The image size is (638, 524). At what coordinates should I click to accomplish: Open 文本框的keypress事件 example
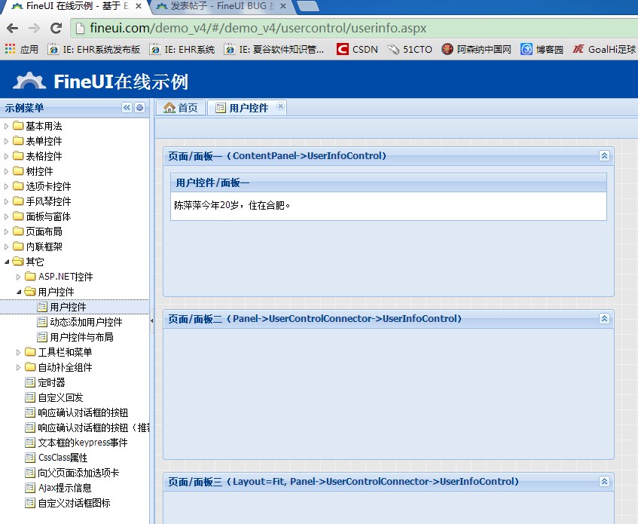tap(83, 443)
